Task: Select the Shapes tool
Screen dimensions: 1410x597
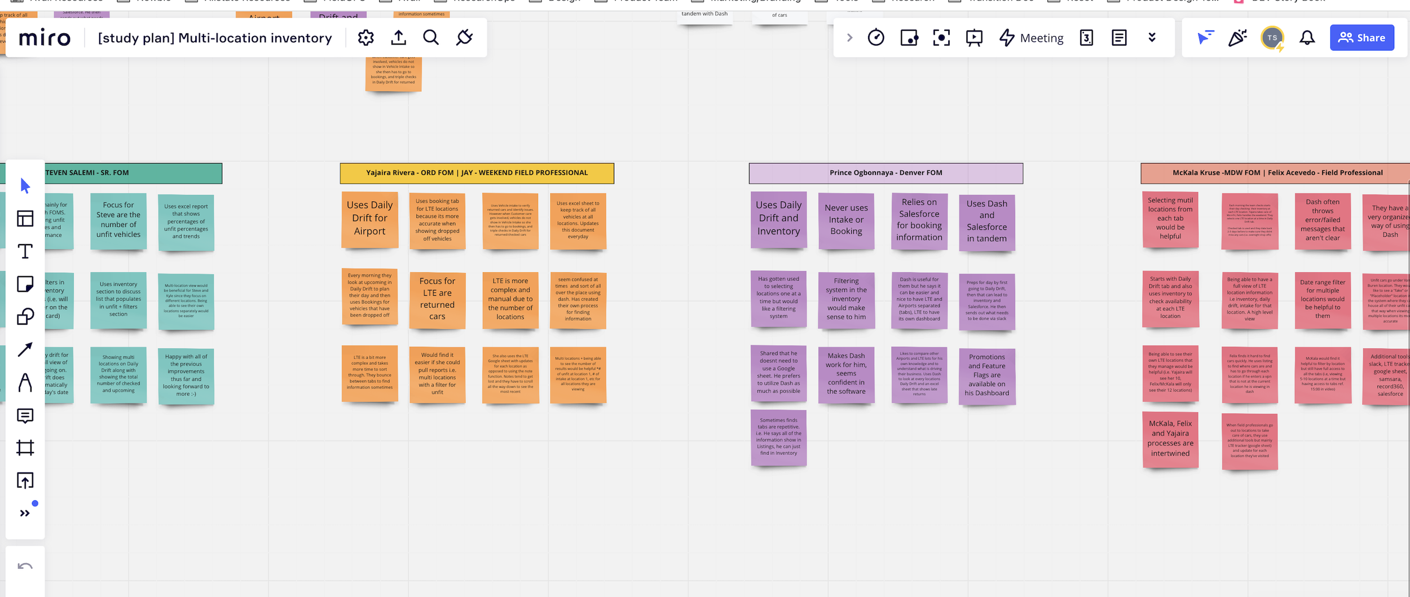Action: 25,317
